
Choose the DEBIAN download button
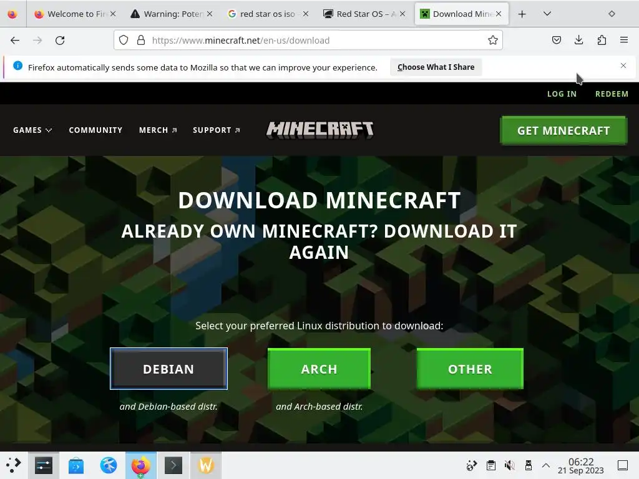point(168,369)
